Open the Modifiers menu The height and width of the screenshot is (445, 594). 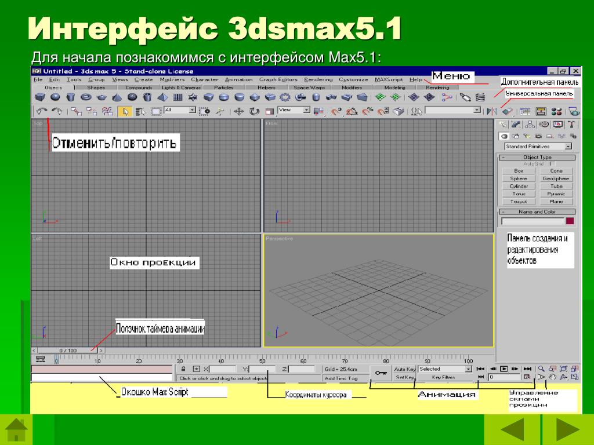(x=172, y=79)
